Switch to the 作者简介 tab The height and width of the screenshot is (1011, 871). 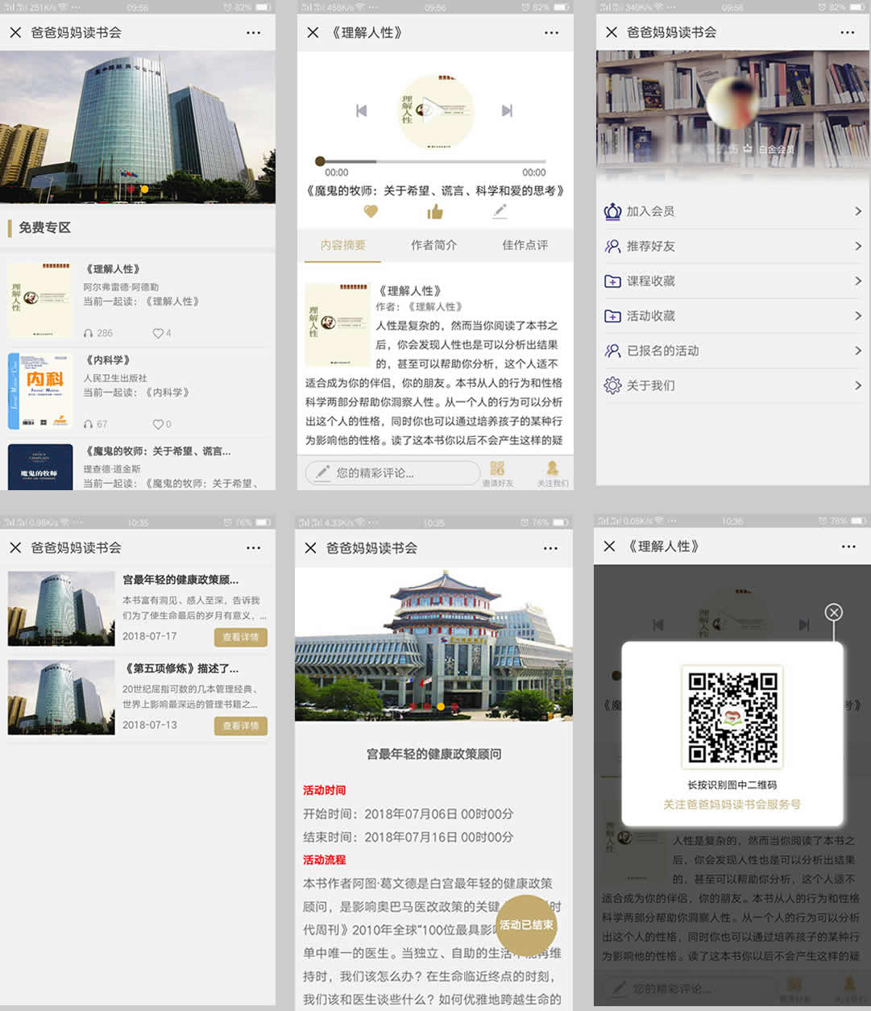coord(433,245)
